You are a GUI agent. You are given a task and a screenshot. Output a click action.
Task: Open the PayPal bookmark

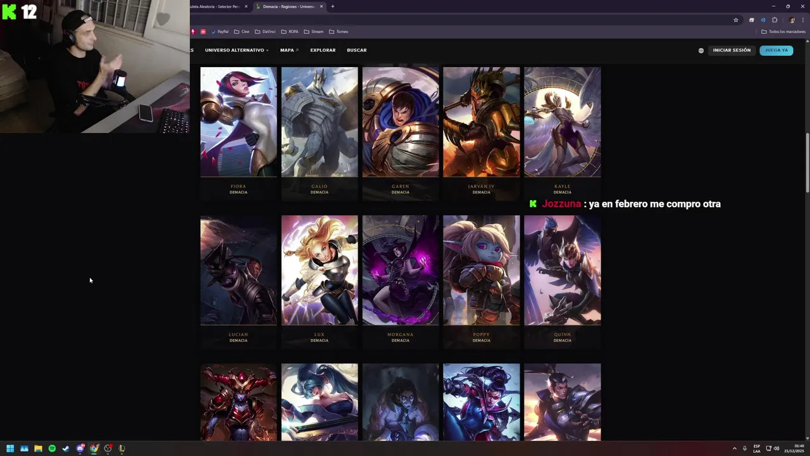point(219,32)
